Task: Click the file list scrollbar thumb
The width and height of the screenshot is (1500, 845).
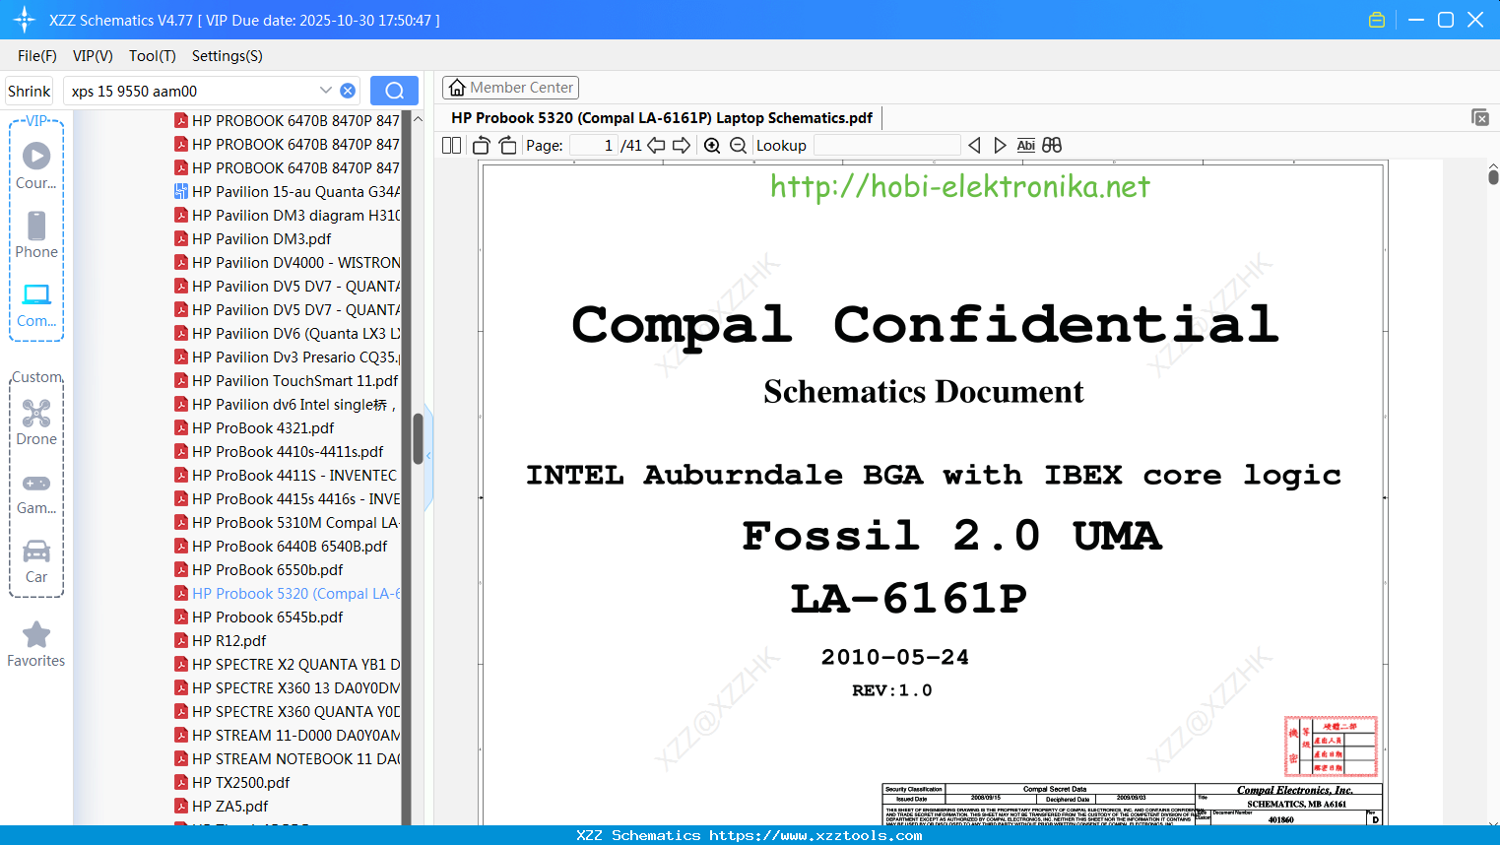Action: [418, 438]
